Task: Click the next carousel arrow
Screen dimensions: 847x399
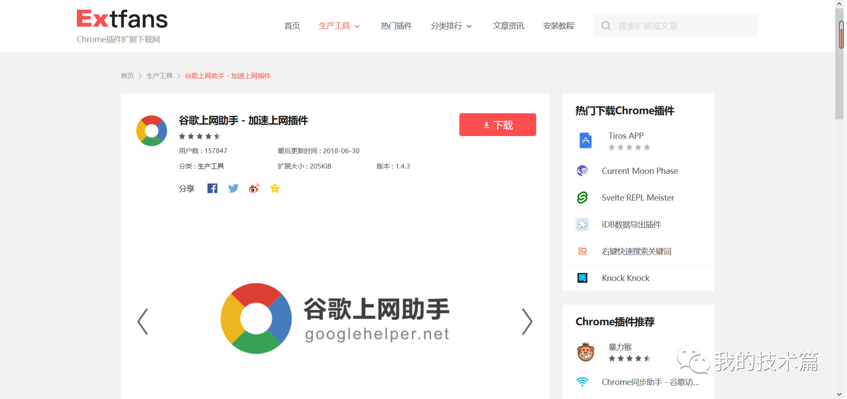Action: 527,321
